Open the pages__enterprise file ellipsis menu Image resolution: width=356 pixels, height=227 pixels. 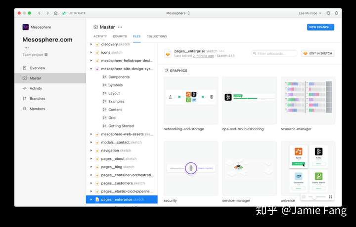point(222,51)
